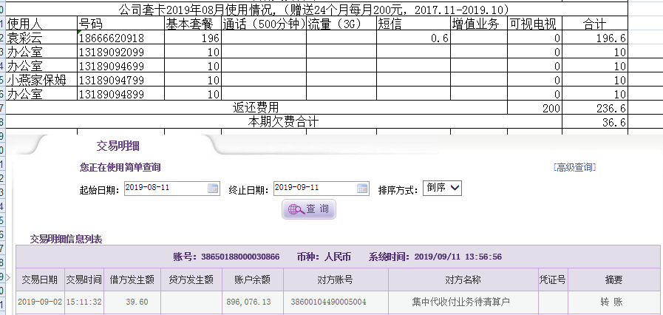The image size is (663, 315).
Task: Select the 交易明细 tab
Action: tap(118, 145)
